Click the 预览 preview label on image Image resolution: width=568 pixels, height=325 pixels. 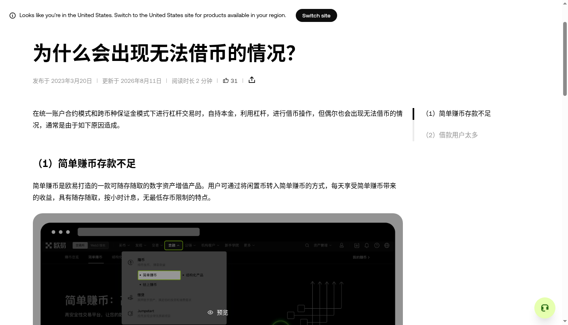222,312
